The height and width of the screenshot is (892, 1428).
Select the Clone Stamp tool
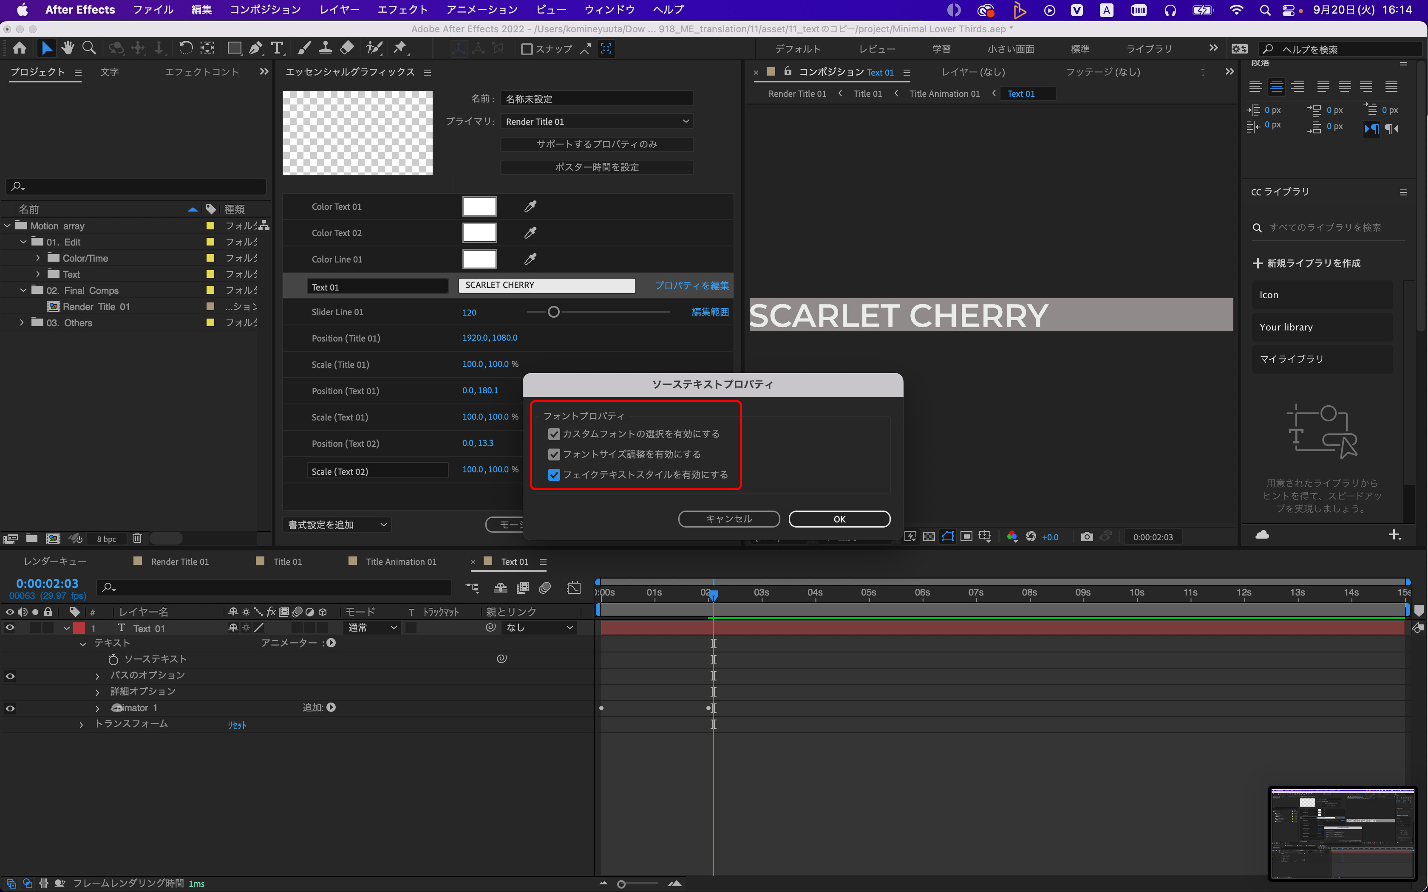pos(325,48)
